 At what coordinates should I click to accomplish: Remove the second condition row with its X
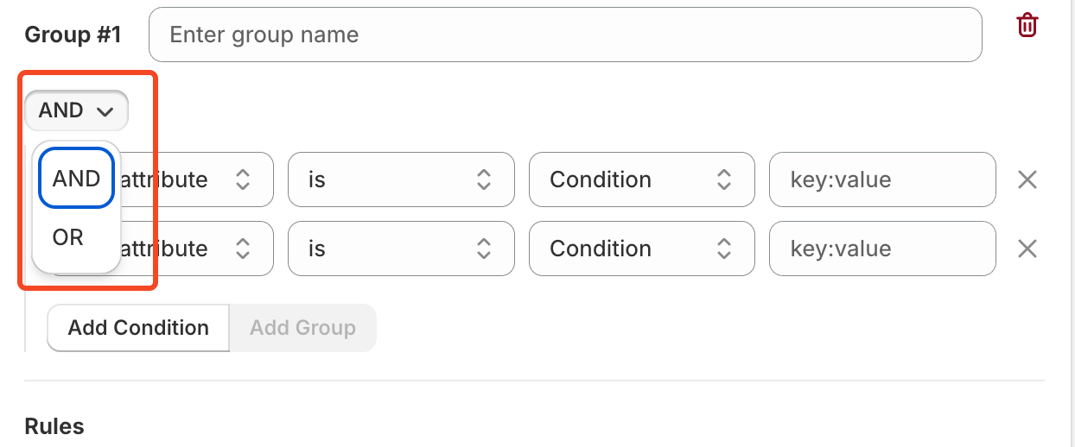point(1027,249)
